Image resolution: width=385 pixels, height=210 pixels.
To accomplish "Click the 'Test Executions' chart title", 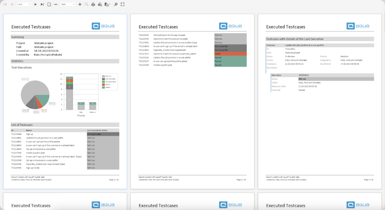I will 22,68.
